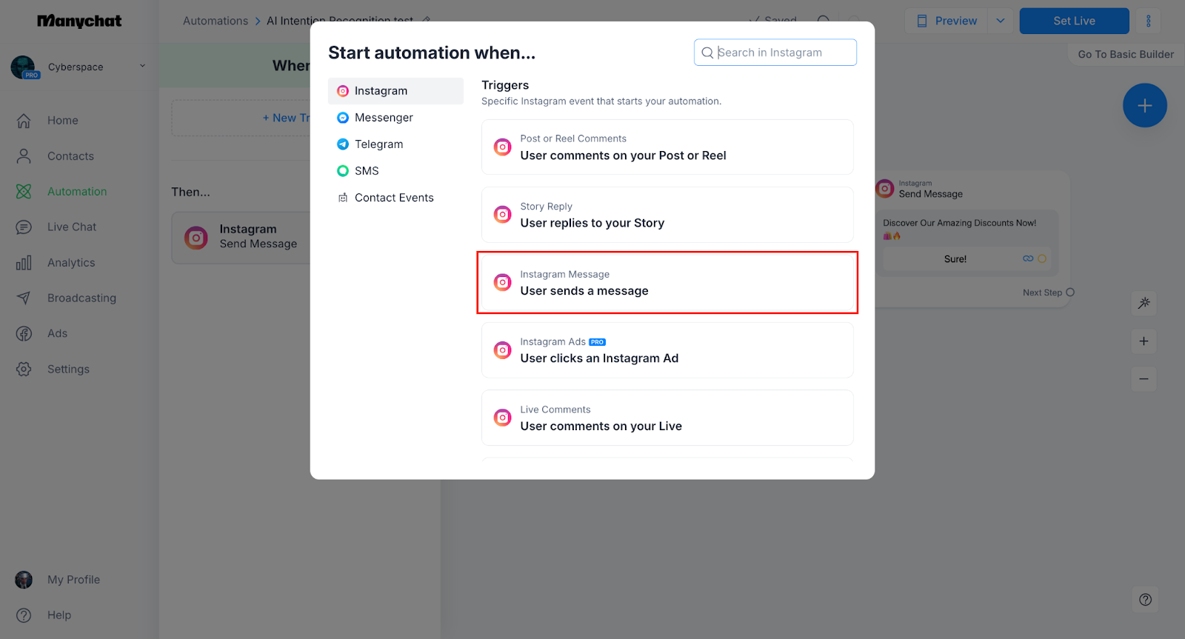This screenshot has width=1185, height=639.
Task: Click the blue plus add-step button
Action: pos(1144,105)
